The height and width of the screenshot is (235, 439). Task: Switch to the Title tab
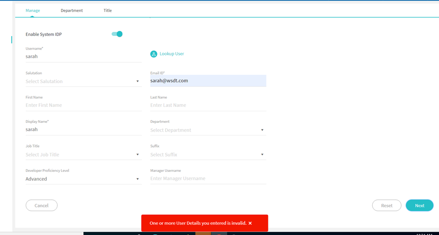point(107,10)
